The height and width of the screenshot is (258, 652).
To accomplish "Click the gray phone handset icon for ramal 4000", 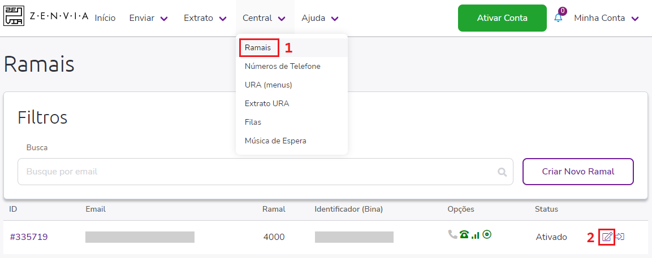I will (x=452, y=234).
